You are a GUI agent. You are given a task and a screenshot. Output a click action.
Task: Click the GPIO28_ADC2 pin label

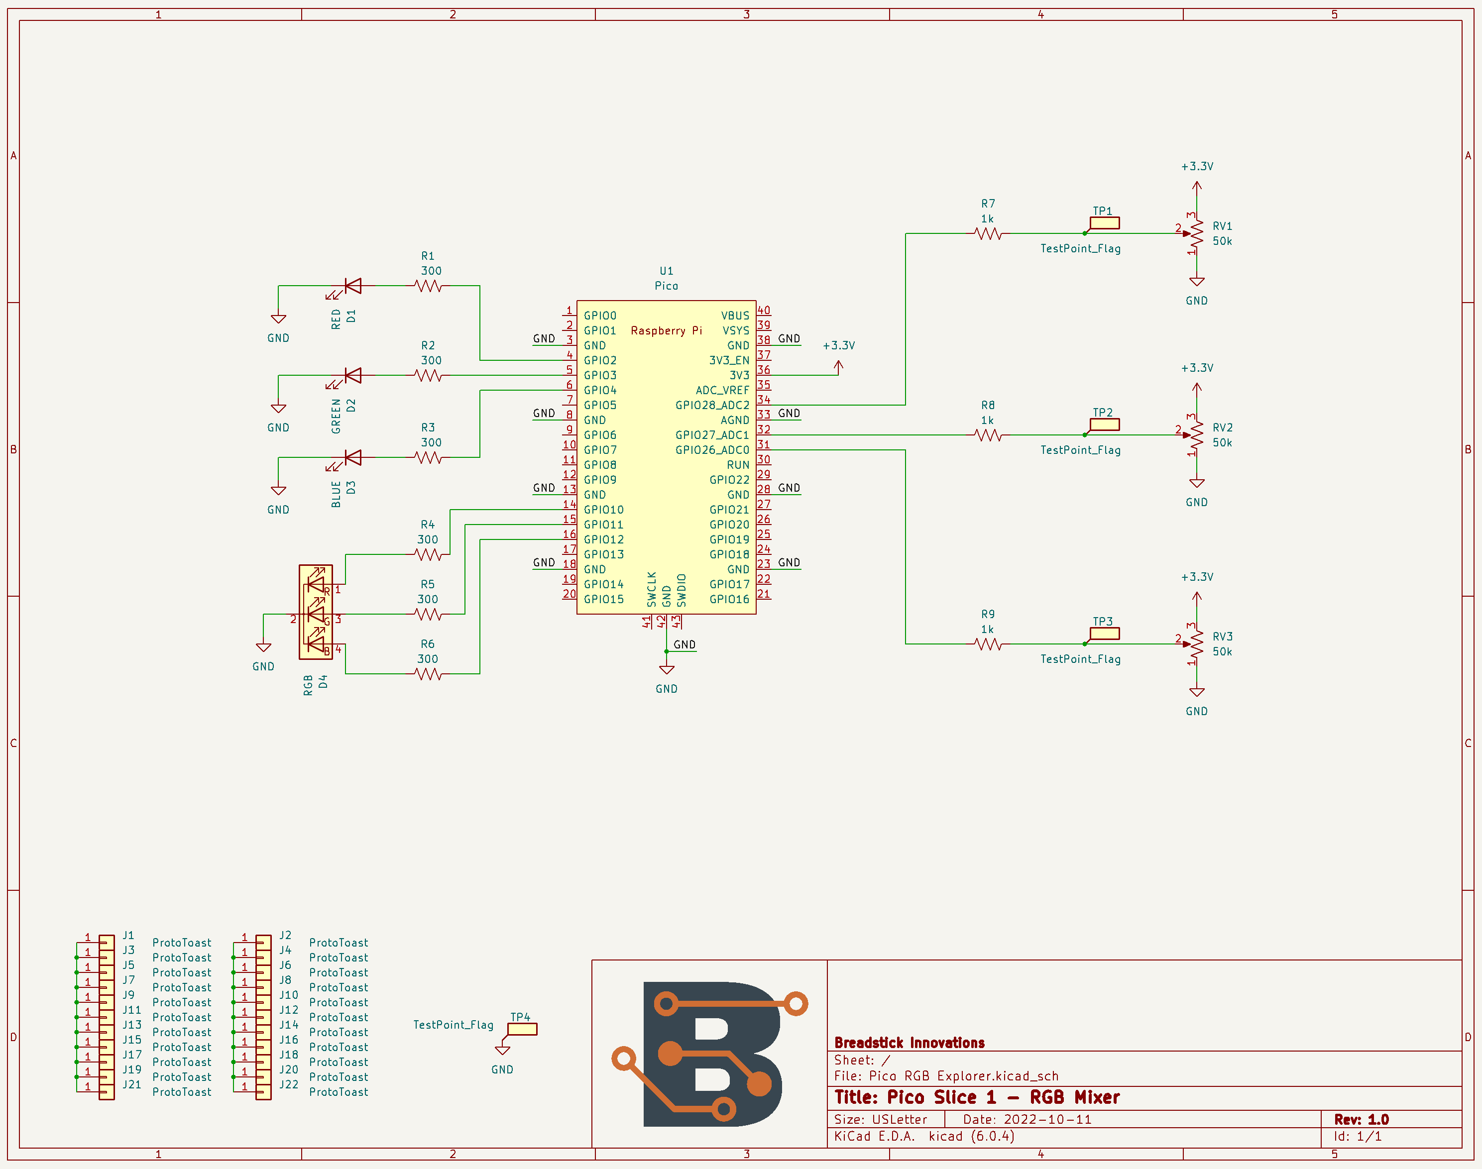pyautogui.click(x=712, y=405)
